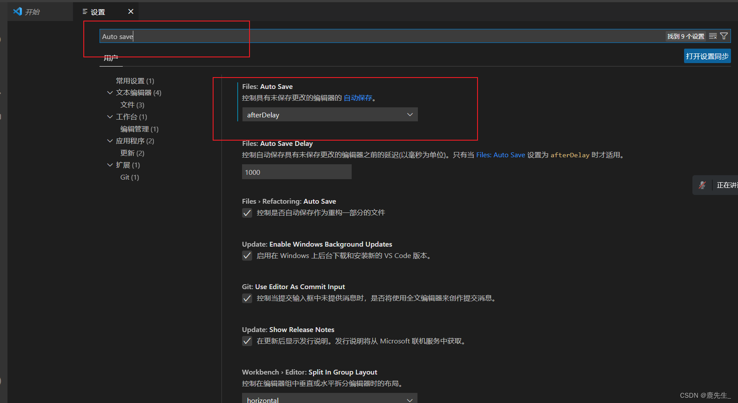This screenshot has height=403, width=738.
Task: Follow the 自动保存 link in description
Action: (358, 98)
